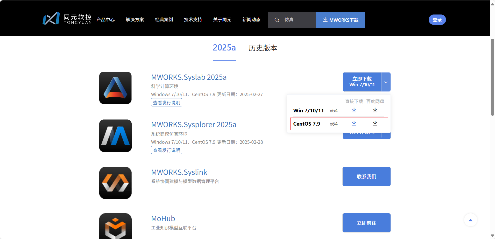Click the 工业知识模型互联平台 description text
This screenshot has width=495, height=239.
174,228
